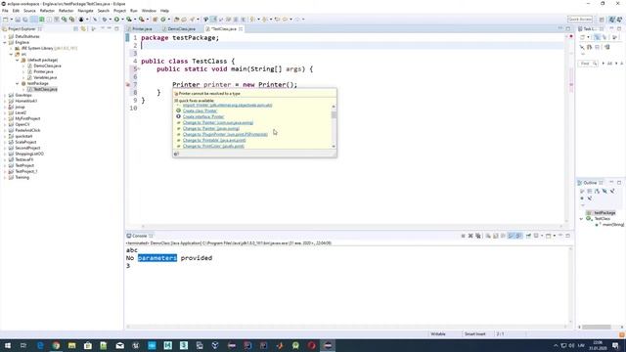The width and height of the screenshot is (626, 352).
Task: Click Create class 'Printer' quick fix
Action: click(x=200, y=110)
